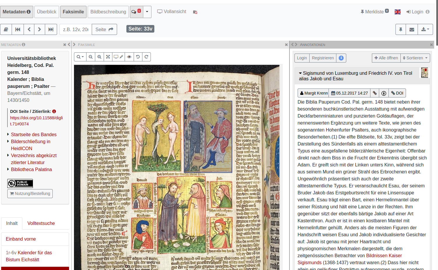The height and width of the screenshot is (270, 438).
Task: Click Login in the top bar
Action: click(415, 12)
